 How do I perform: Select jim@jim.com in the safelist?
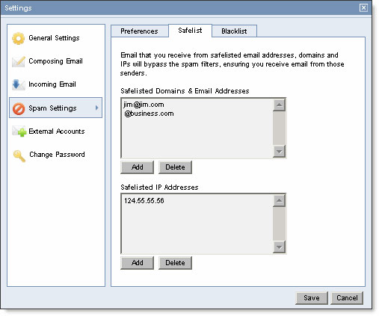(x=144, y=105)
